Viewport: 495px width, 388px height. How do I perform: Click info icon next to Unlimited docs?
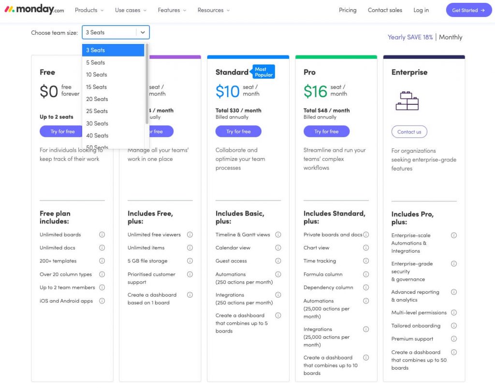[102, 247]
